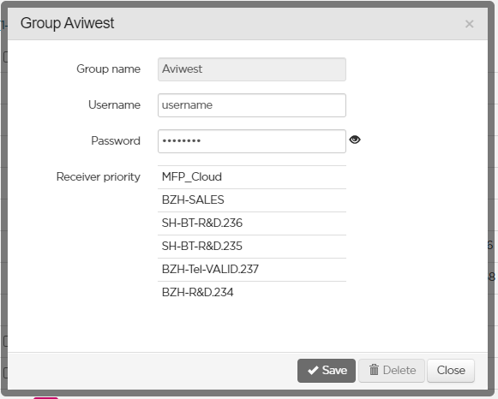Focus the Username input field
The image size is (498, 399).
(252, 105)
